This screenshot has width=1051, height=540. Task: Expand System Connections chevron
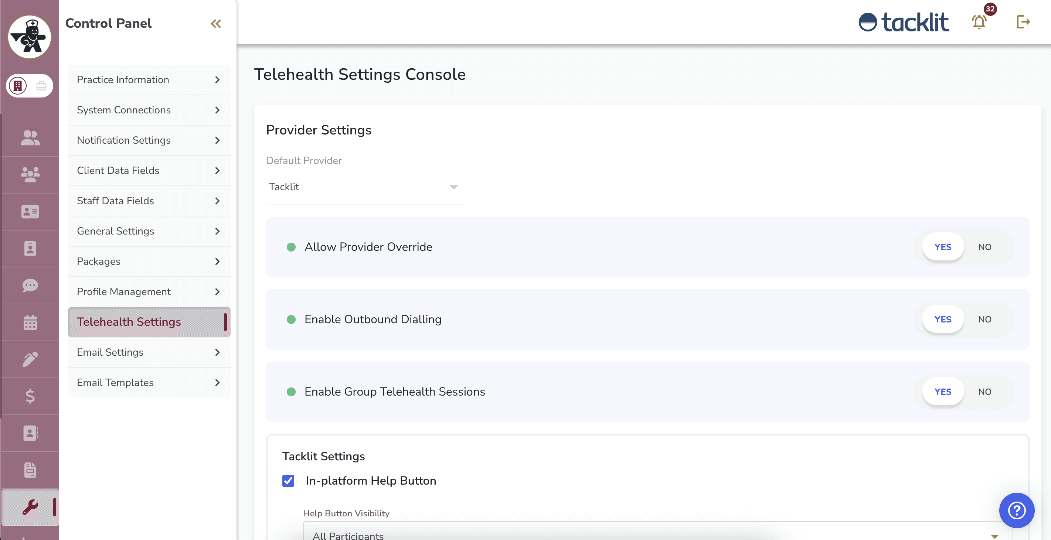pyautogui.click(x=217, y=110)
